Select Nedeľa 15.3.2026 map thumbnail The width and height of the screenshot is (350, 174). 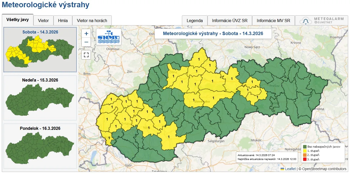40,98
